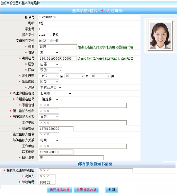Screen dimensions: 177x195
Task: Click 保存报名数据 save button
Action: pos(60,190)
